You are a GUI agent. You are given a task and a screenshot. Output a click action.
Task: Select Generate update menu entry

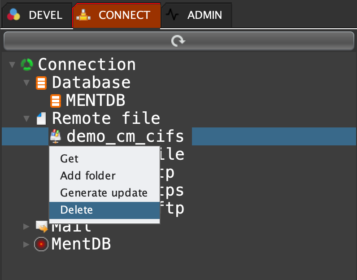click(104, 193)
